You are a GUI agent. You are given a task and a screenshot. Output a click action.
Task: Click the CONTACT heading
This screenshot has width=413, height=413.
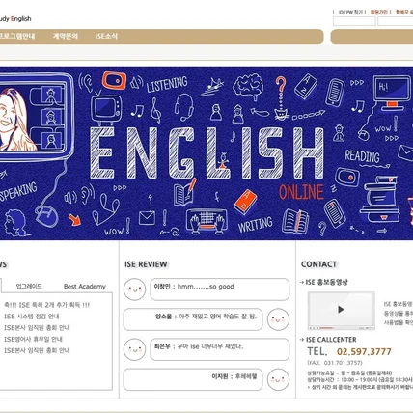click(x=318, y=264)
